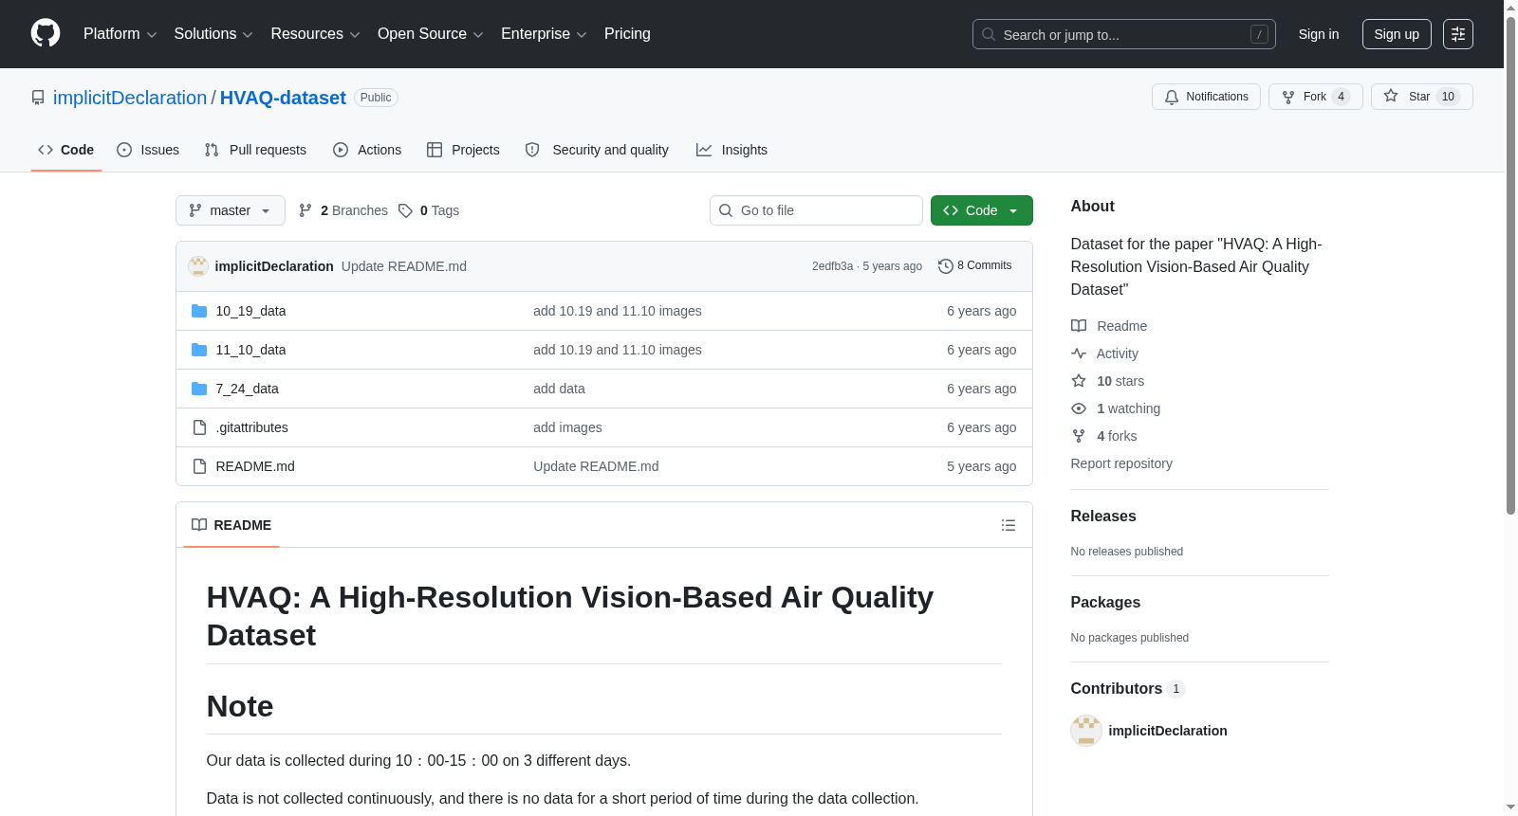Viewport: 1518px width, 816px height.
Task: Click the contributor avatar for implicitDeclaration
Action: (x=1086, y=731)
